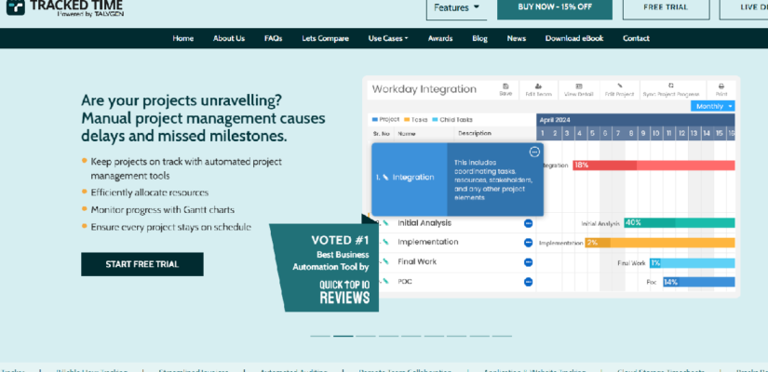The width and height of the screenshot is (768, 372).
Task: Click BUY NOW - 15% OFF button
Action: [554, 7]
